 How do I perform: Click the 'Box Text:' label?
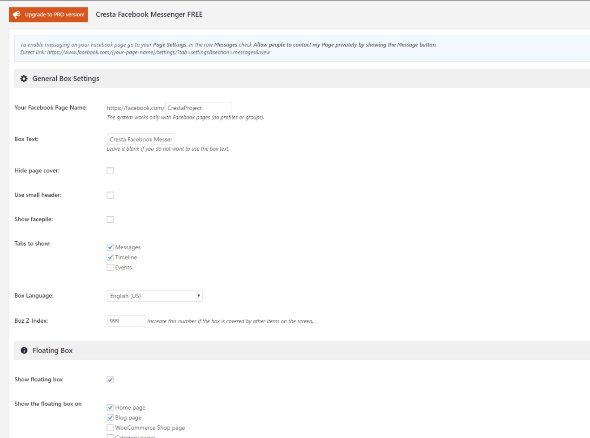[x=27, y=139]
